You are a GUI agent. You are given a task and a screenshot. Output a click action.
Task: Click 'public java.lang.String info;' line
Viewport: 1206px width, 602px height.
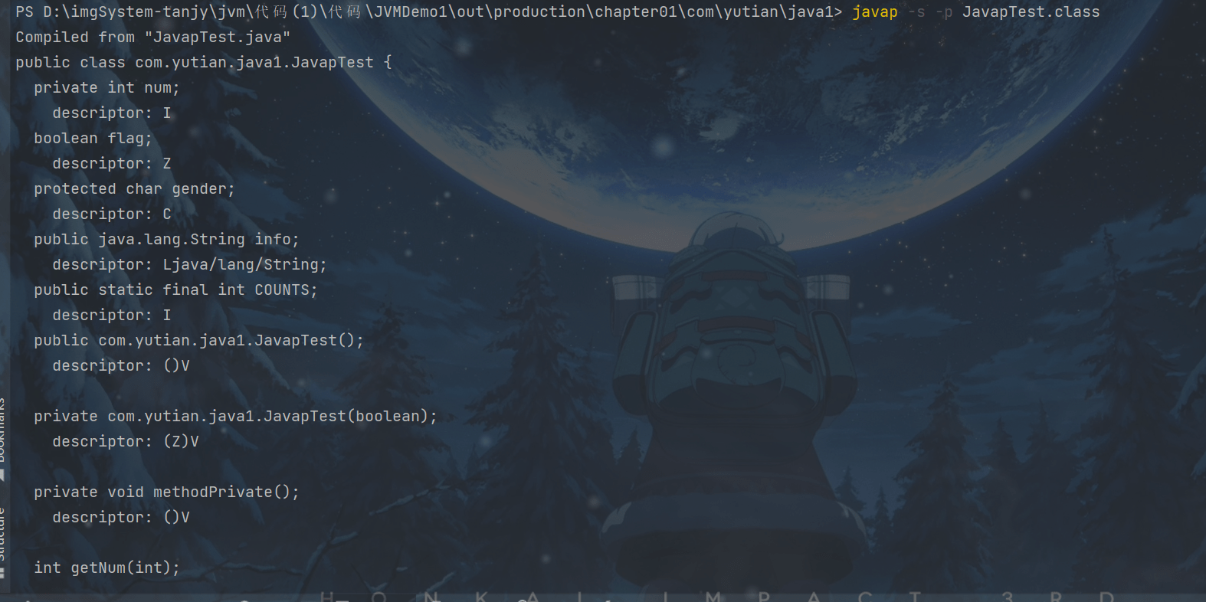pyautogui.click(x=166, y=240)
